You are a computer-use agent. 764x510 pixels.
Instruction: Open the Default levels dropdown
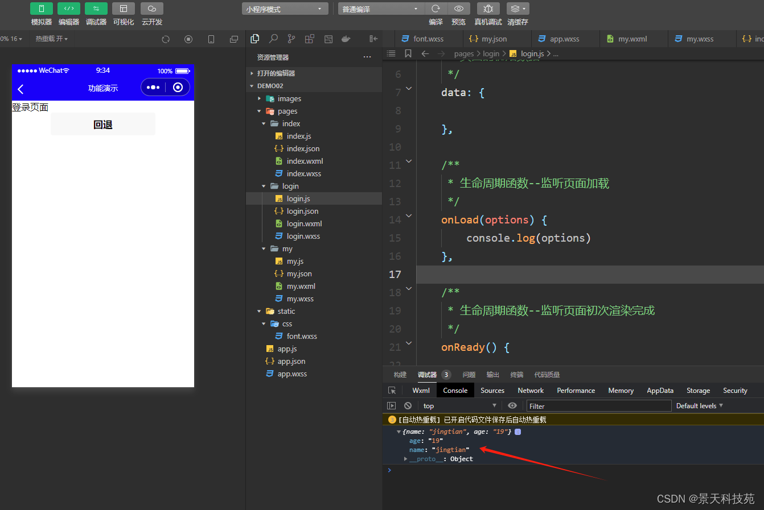pyautogui.click(x=700, y=405)
